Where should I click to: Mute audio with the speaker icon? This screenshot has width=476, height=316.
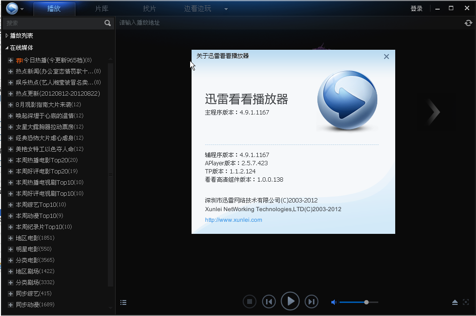pyautogui.click(x=333, y=302)
